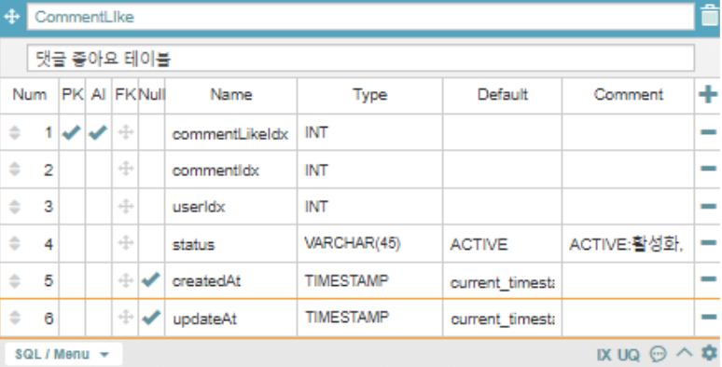Screen dimensions: 722x367
Task: Enable AI for commentIdx row
Action: click(x=99, y=170)
